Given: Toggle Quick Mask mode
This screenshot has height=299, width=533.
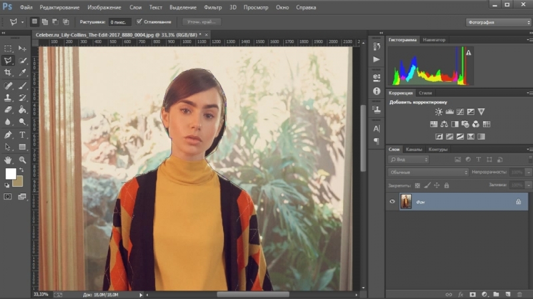Looking at the screenshot, I should click(8, 197).
